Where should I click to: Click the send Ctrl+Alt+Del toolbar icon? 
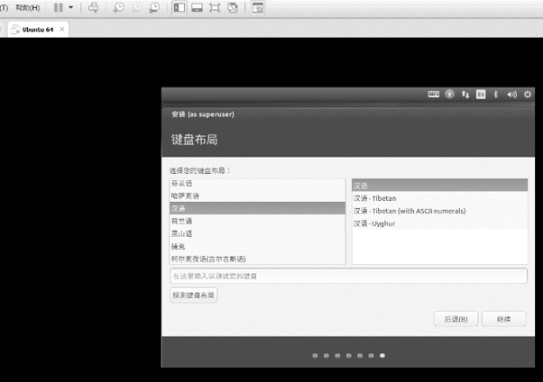94,8
